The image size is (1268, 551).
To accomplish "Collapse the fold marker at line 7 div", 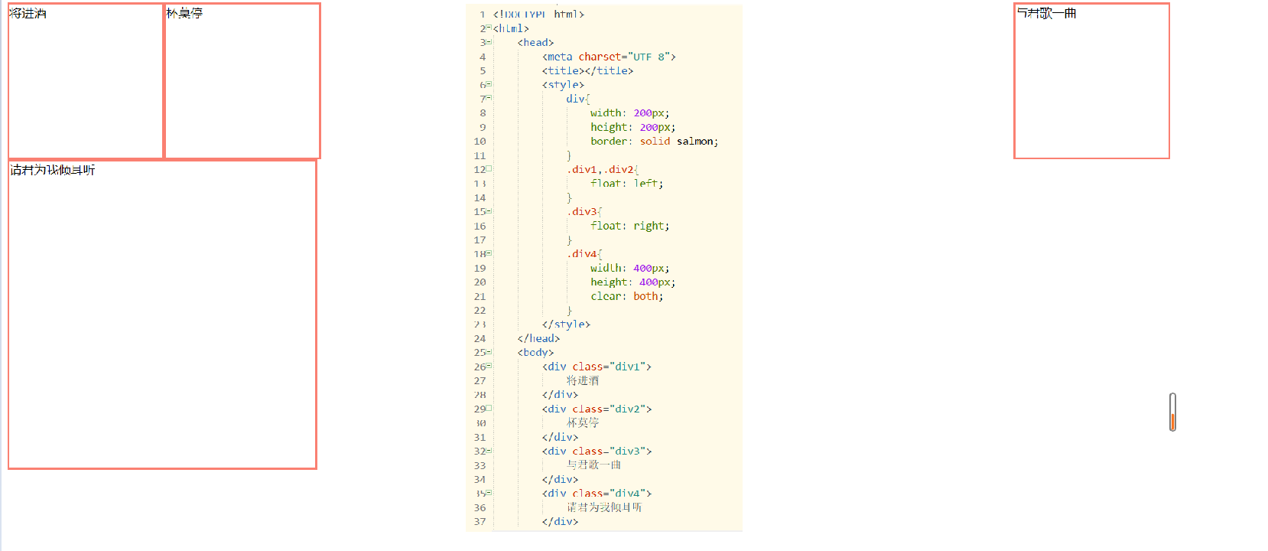I will click(x=489, y=98).
